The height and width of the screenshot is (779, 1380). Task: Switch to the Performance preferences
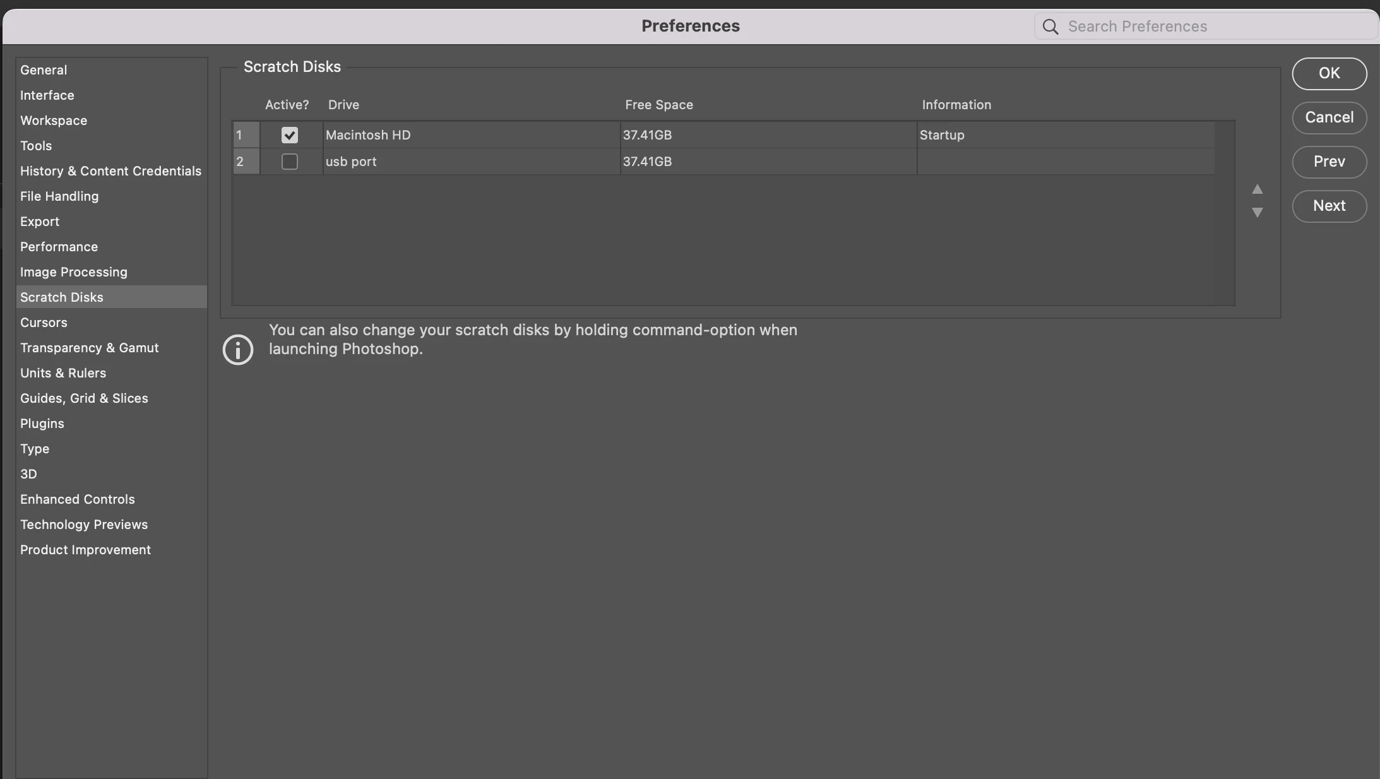coord(59,247)
